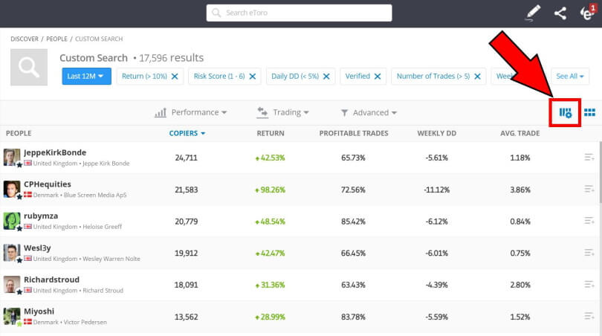Sort by PROFITABLE TRADES column header
602x336 pixels.
(354, 133)
